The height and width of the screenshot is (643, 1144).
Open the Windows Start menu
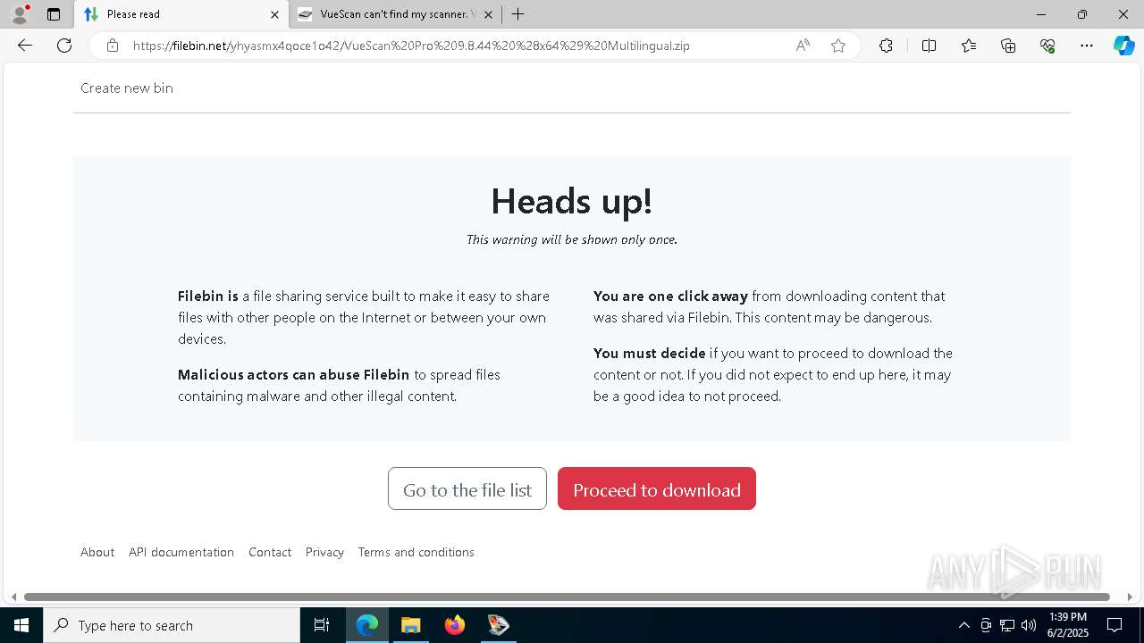(x=21, y=625)
